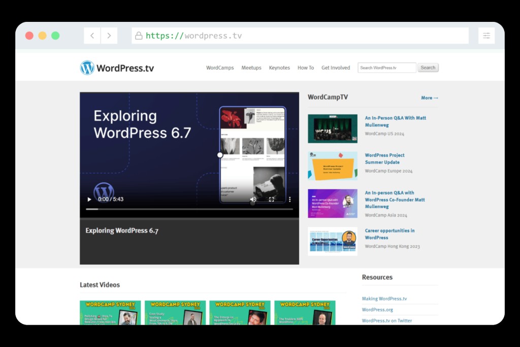This screenshot has height=347, width=520.
Task: Click the yellow minimize window button
Action: point(42,36)
